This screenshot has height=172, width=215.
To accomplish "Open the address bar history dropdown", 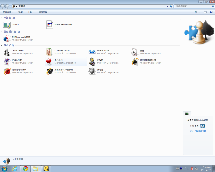I will pyautogui.click(x=167, y=6).
